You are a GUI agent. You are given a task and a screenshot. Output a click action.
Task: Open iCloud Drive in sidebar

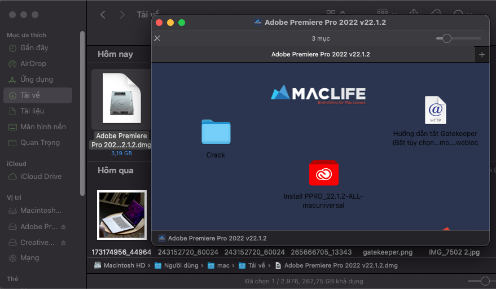41,176
